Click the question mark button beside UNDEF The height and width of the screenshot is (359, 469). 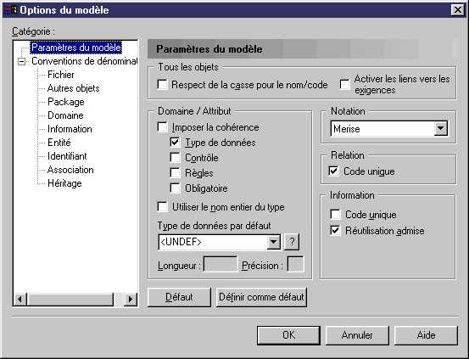(292, 242)
